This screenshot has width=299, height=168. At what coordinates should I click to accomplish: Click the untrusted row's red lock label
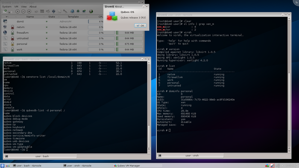[12, 38]
